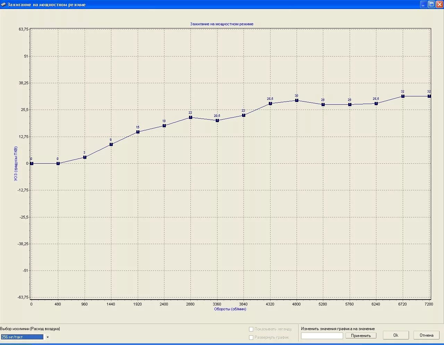
Task: Select the data point valued 3 at 960 rpm
Action: pos(85,157)
